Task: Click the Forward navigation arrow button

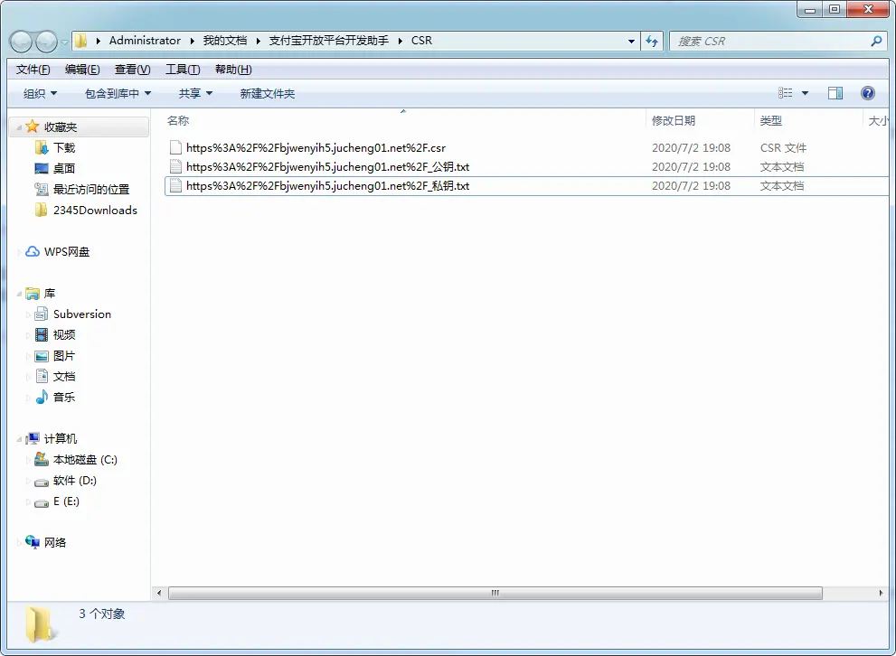Action: (x=46, y=41)
